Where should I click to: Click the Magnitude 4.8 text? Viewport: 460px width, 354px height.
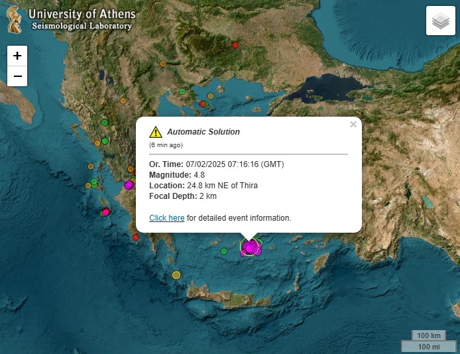(x=177, y=175)
